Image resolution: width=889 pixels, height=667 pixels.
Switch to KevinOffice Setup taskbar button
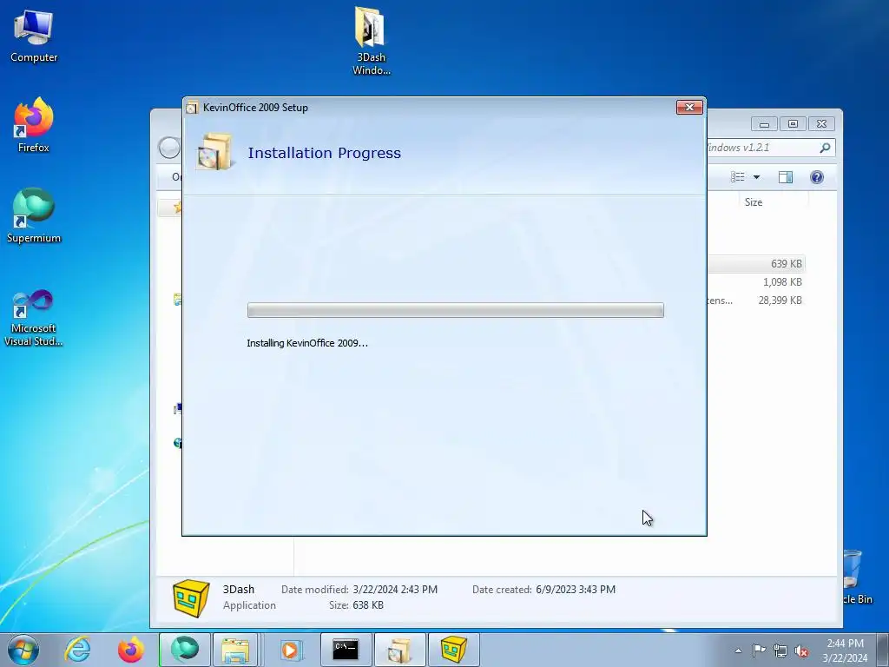[x=399, y=650]
